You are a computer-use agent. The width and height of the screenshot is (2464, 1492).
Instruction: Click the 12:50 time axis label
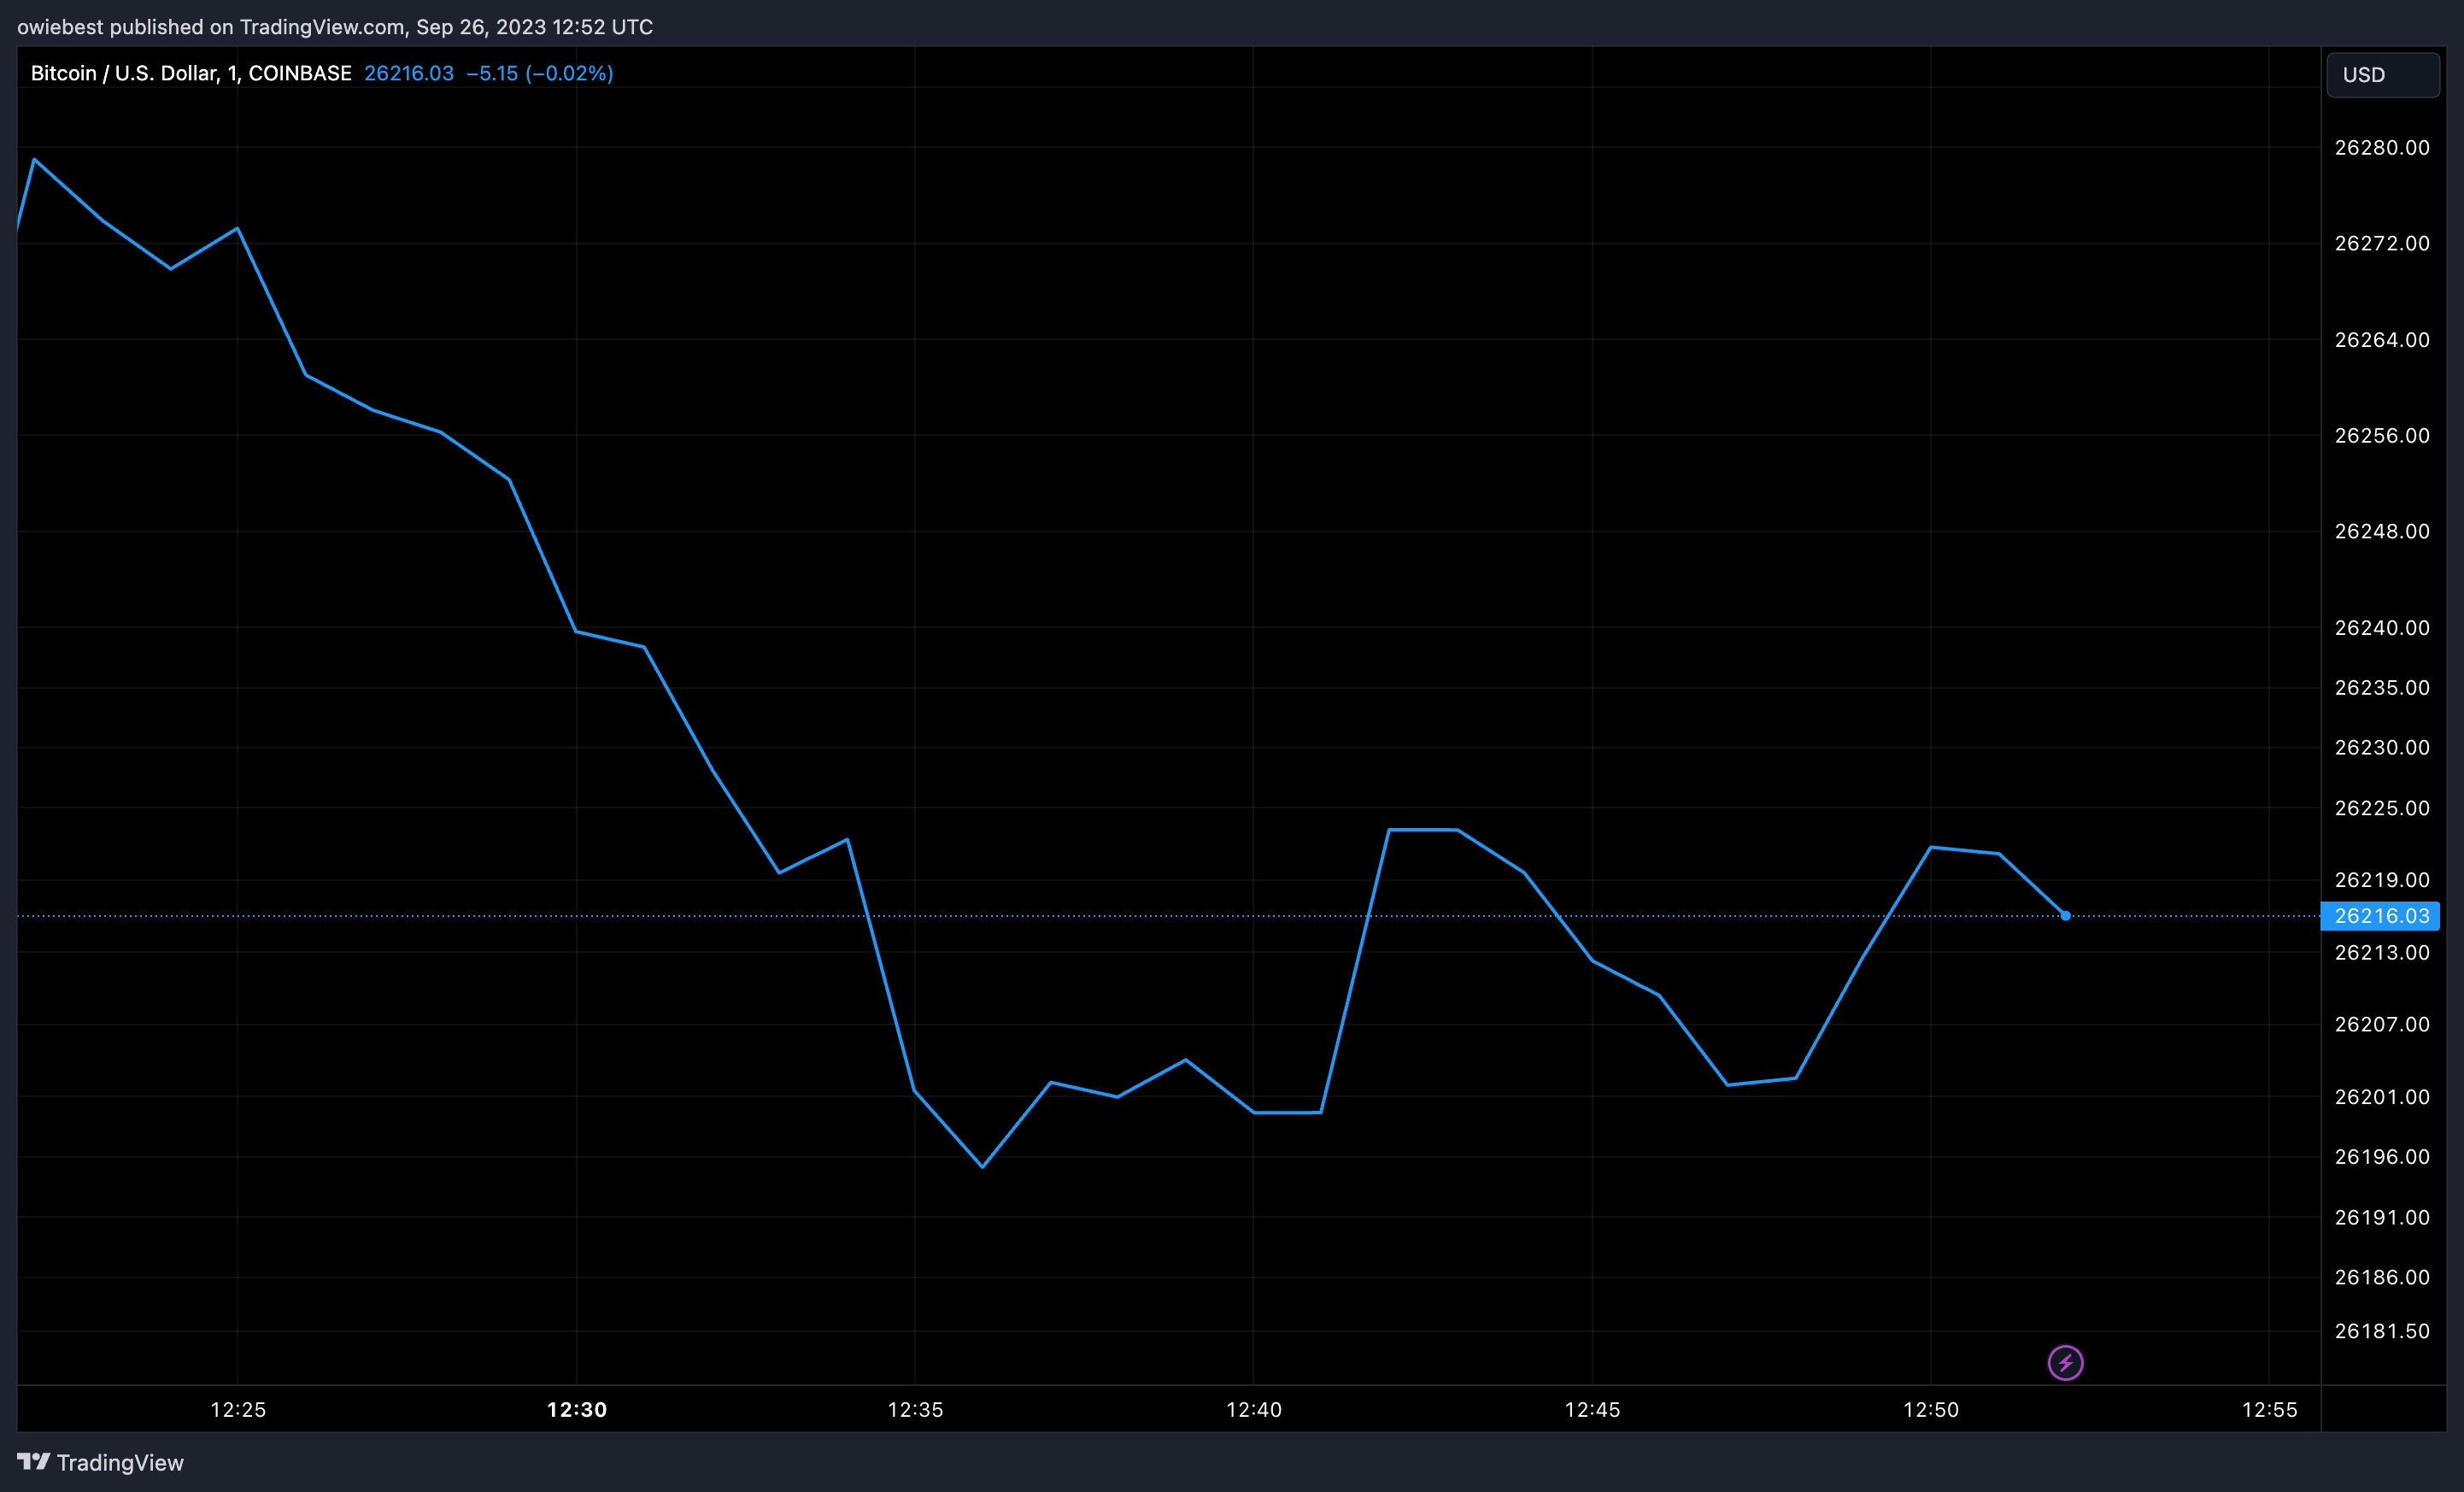coord(1931,1410)
